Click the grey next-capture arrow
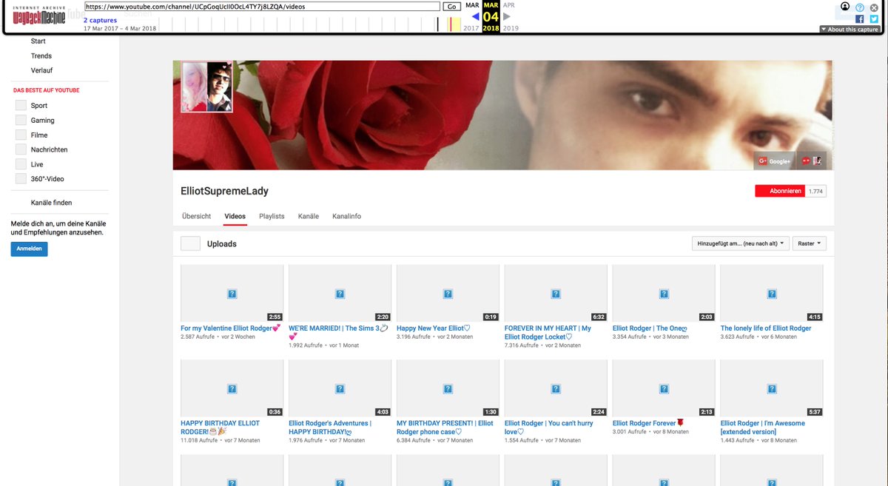The width and height of the screenshot is (888, 486). coord(507,16)
